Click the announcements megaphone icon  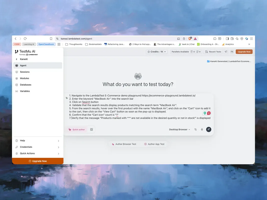[226, 51]
